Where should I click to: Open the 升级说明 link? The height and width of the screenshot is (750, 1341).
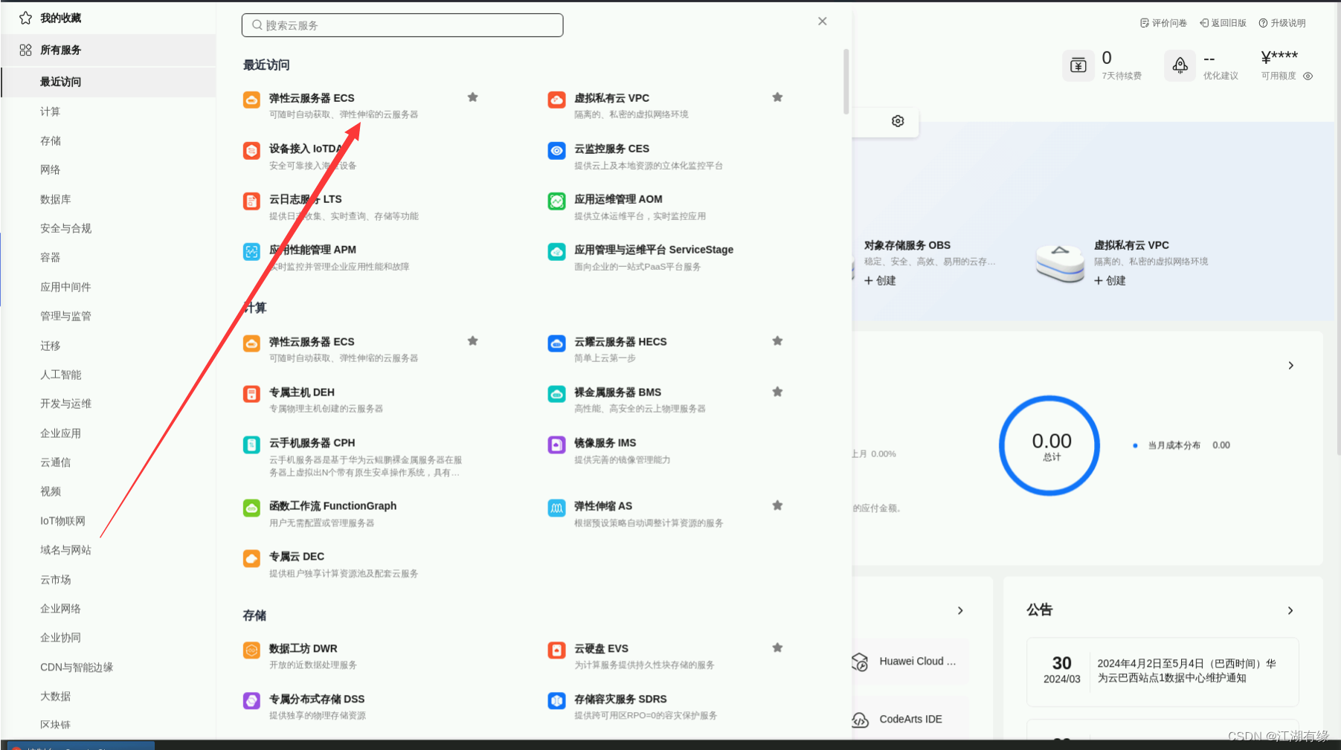pos(1282,23)
